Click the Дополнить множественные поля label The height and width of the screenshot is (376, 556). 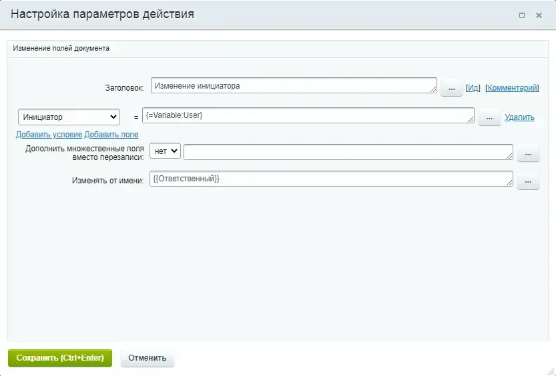pos(84,153)
